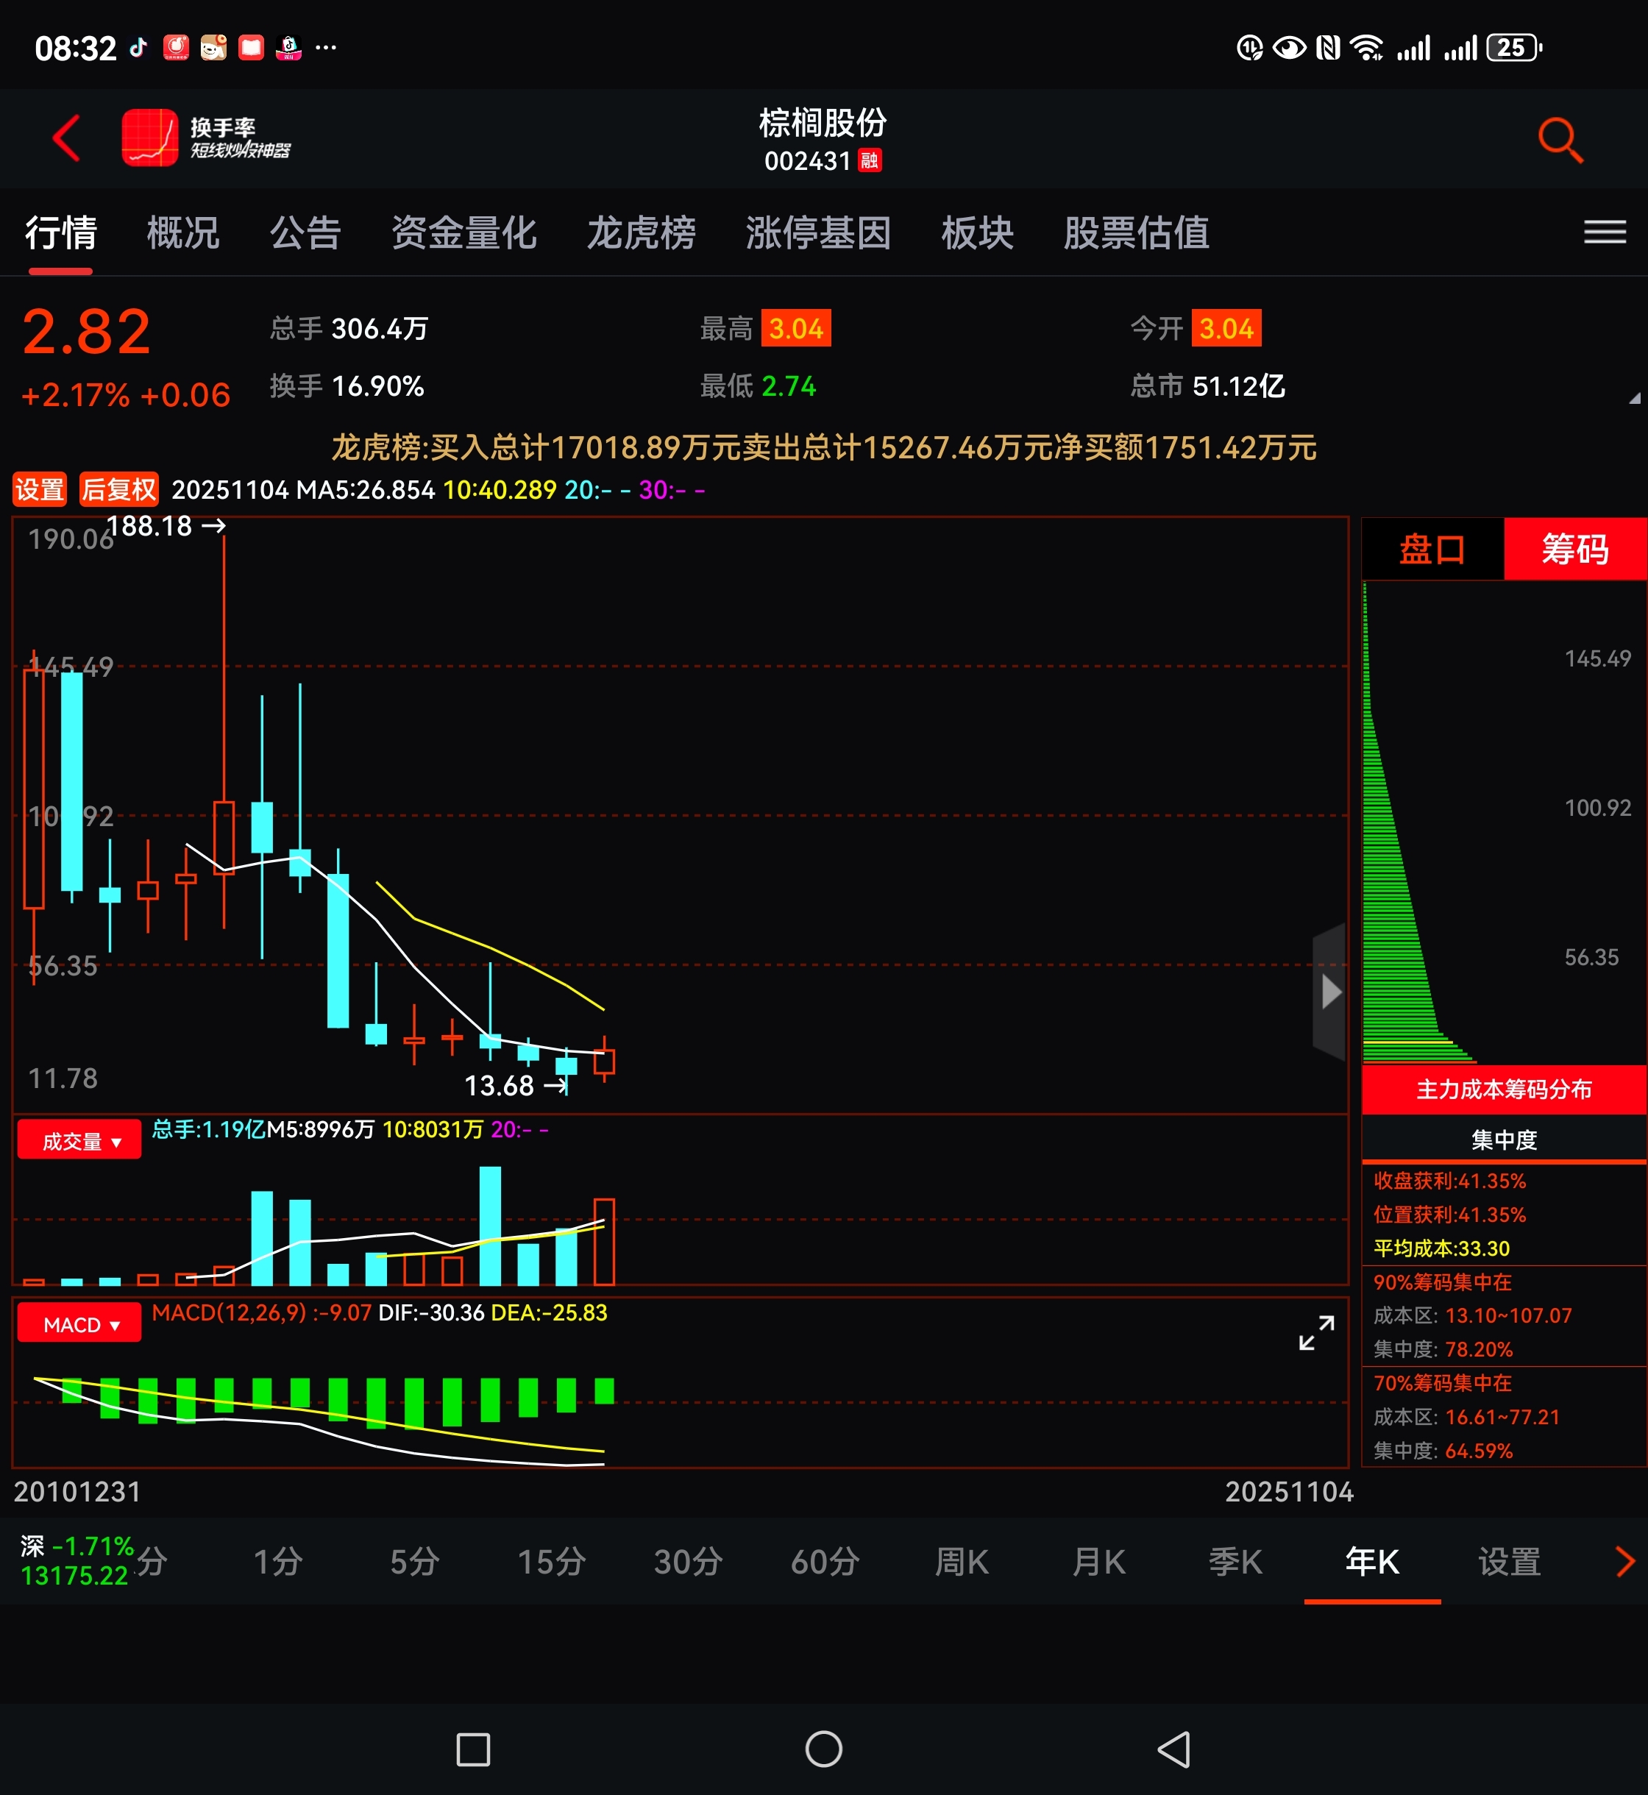Toggle 后复权 price adjustment
The image size is (1648, 1795).
(x=118, y=489)
